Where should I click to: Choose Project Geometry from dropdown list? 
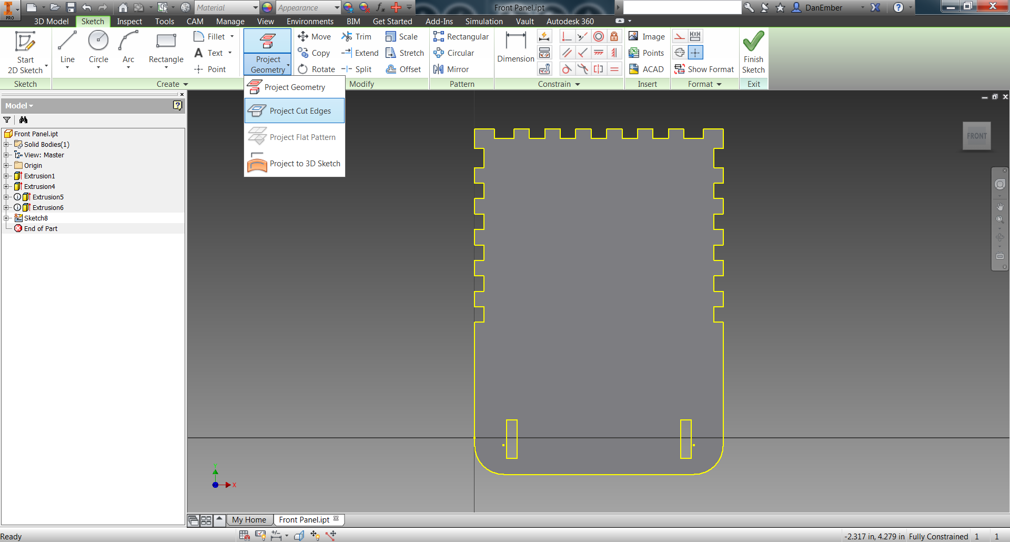[x=295, y=87]
